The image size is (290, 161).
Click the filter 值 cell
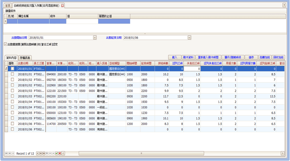pos(82,21)
